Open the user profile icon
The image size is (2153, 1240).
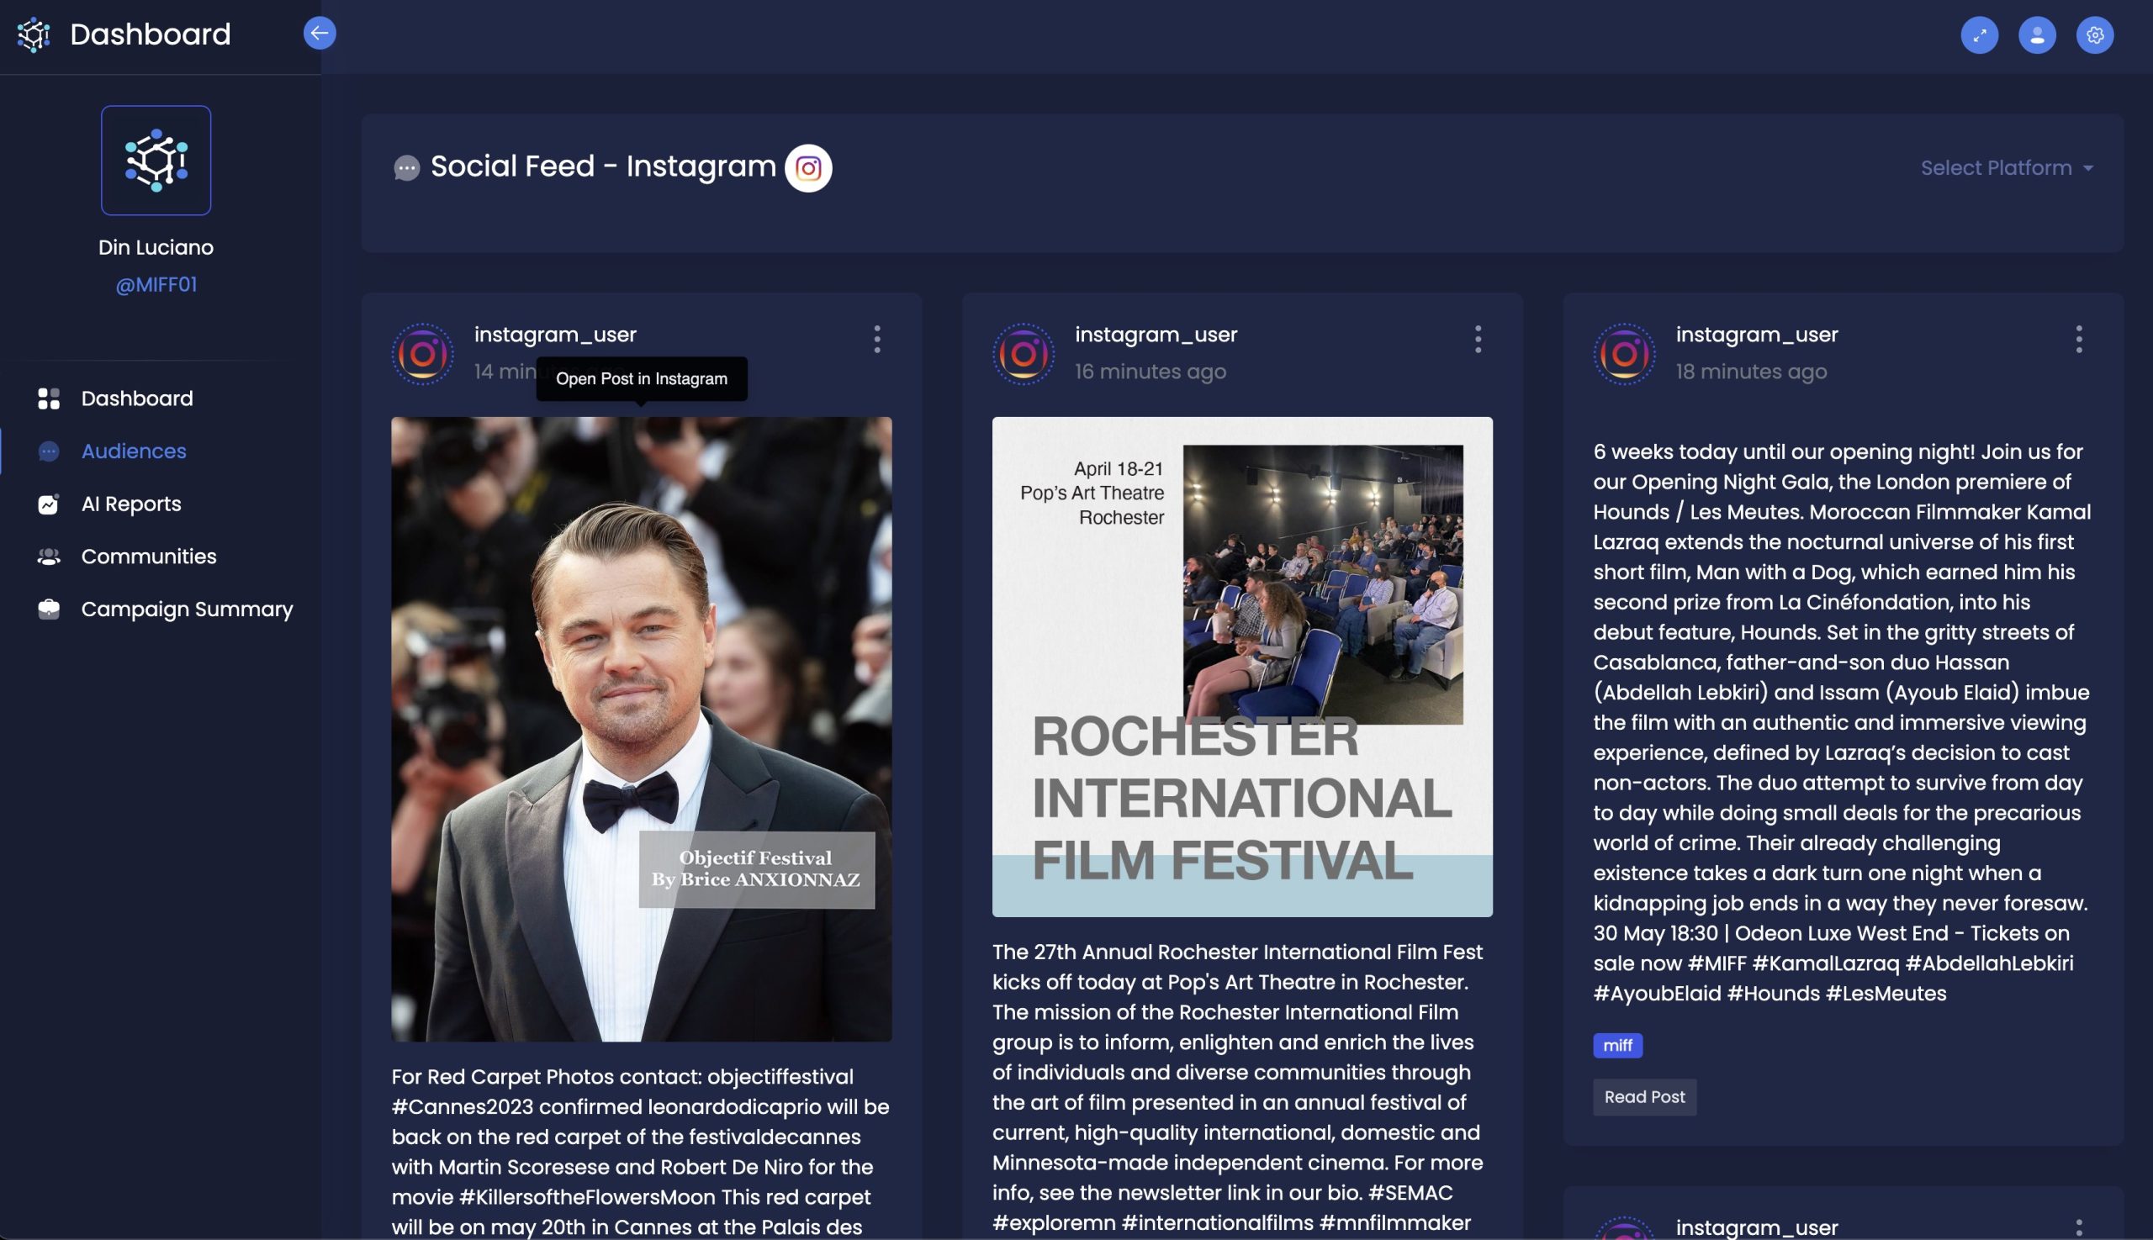pyautogui.click(x=2036, y=35)
